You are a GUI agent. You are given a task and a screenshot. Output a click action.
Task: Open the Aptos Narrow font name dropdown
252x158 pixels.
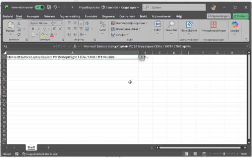(x=51, y=23)
